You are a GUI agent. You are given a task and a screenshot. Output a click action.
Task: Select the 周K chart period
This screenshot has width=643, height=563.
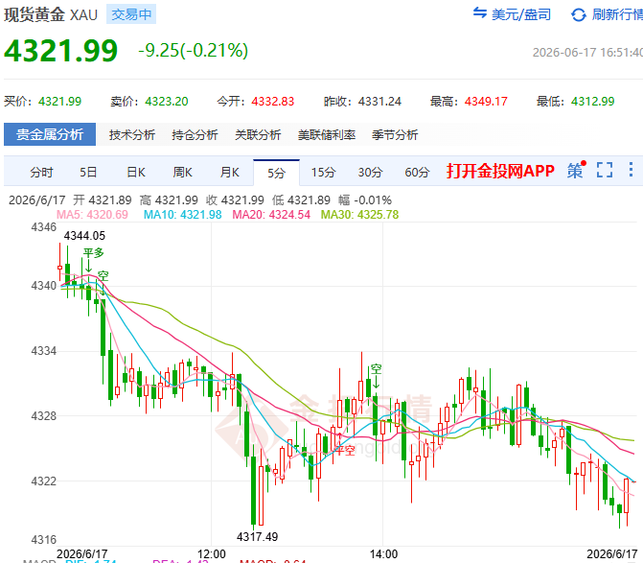(182, 173)
